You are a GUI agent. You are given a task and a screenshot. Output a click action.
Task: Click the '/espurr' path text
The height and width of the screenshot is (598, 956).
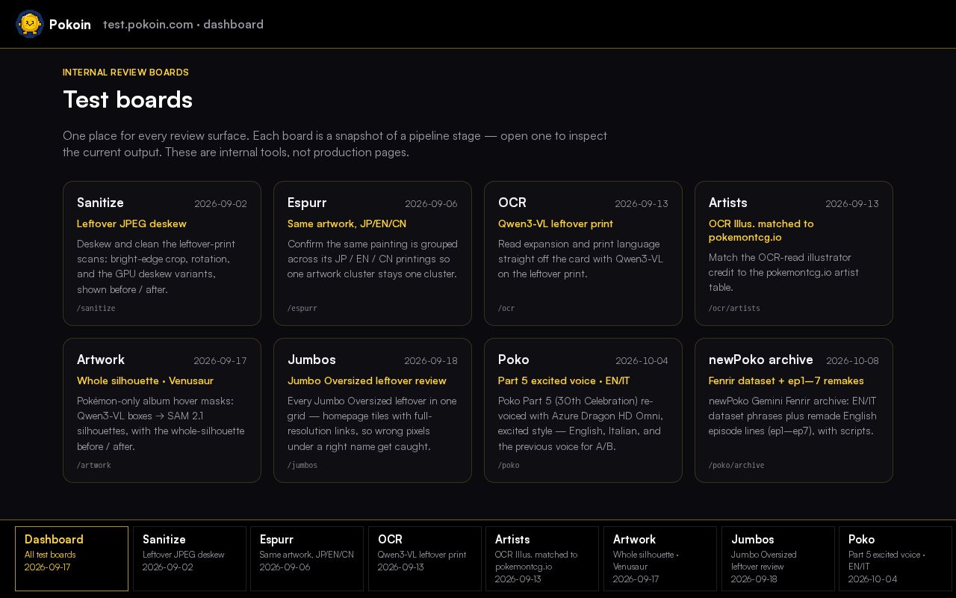(302, 308)
